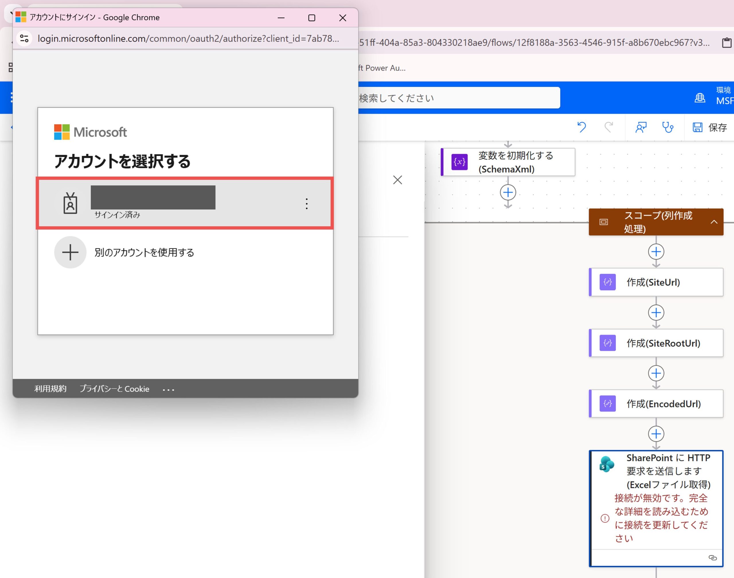Click clipboard icon in main Chrome address bar
Image resolution: width=734 pixels, height=578 pixels.
click(x=727, y=43)
